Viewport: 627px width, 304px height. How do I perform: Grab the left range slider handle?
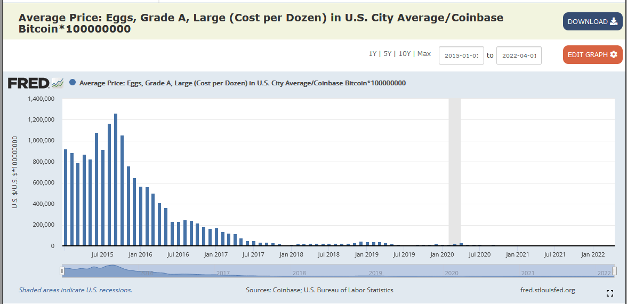point(62,271)
